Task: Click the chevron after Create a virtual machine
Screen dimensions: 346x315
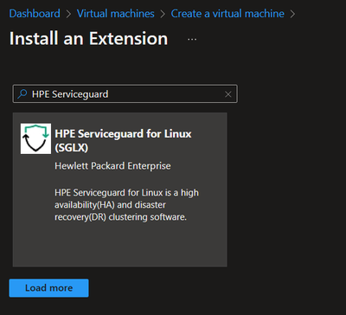Action: (x=292, y=14)
